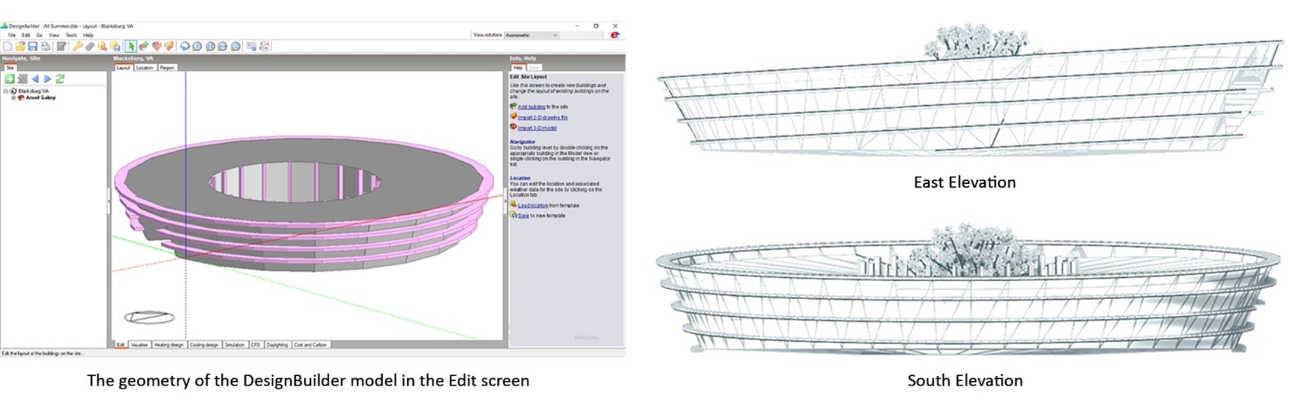Click the Add building link

point(531,106)
